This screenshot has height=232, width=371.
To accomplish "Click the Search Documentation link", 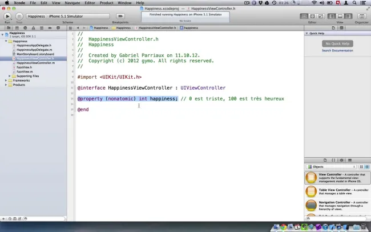I will [x=337, y=50].
